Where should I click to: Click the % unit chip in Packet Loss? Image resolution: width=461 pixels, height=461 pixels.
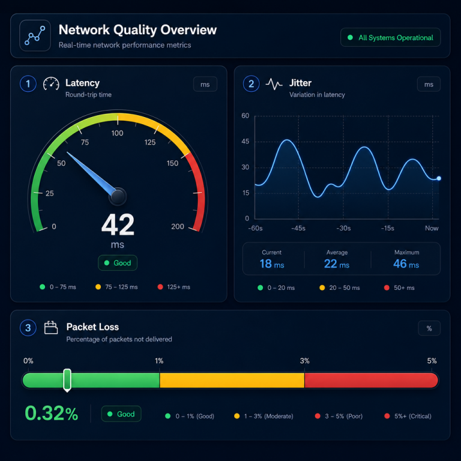click(429, 328)
